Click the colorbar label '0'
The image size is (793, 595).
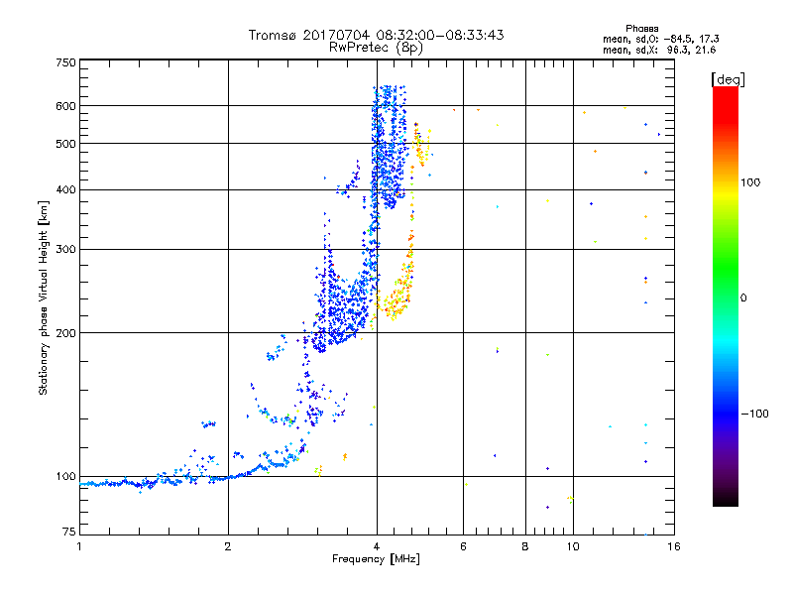click(743, 298)
